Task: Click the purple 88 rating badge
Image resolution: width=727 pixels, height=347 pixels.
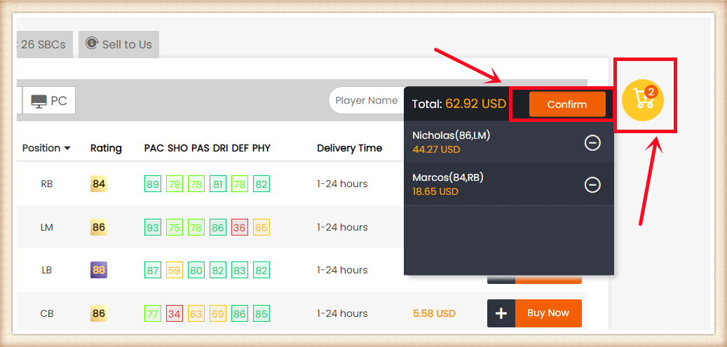Action: point(99,270)
